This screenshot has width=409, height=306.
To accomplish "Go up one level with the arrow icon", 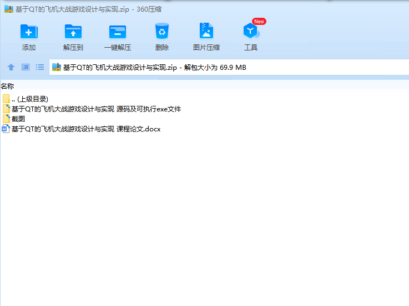I will tap(11, 67).
